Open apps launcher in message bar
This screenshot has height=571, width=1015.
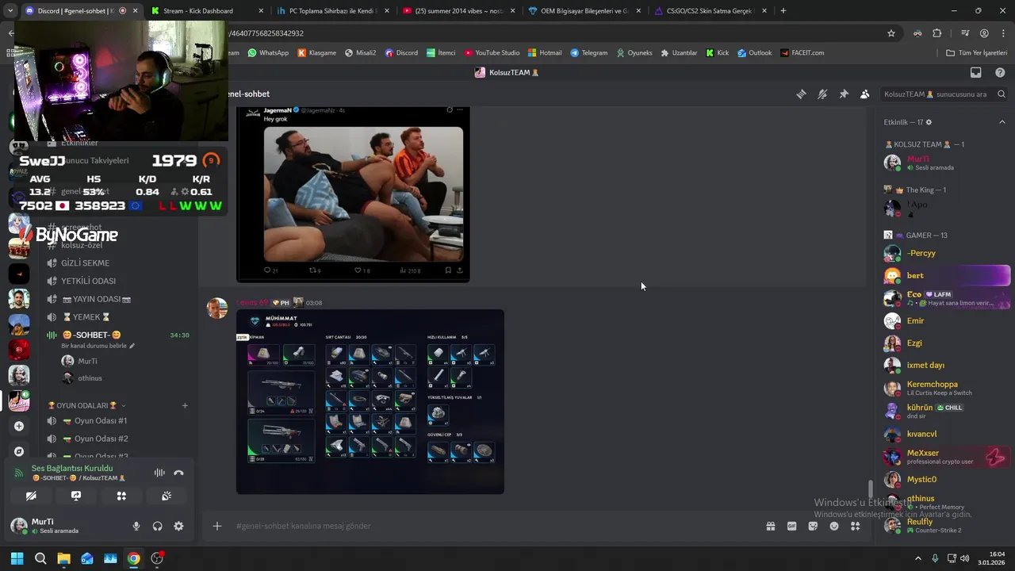855,526
